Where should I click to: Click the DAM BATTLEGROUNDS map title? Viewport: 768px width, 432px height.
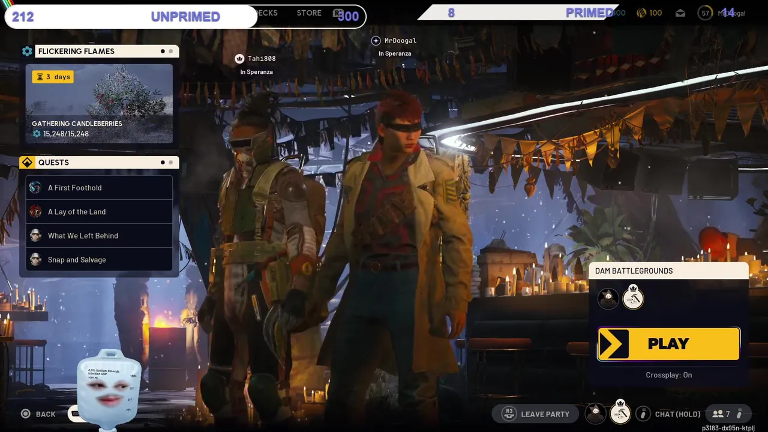click(634, 271)
